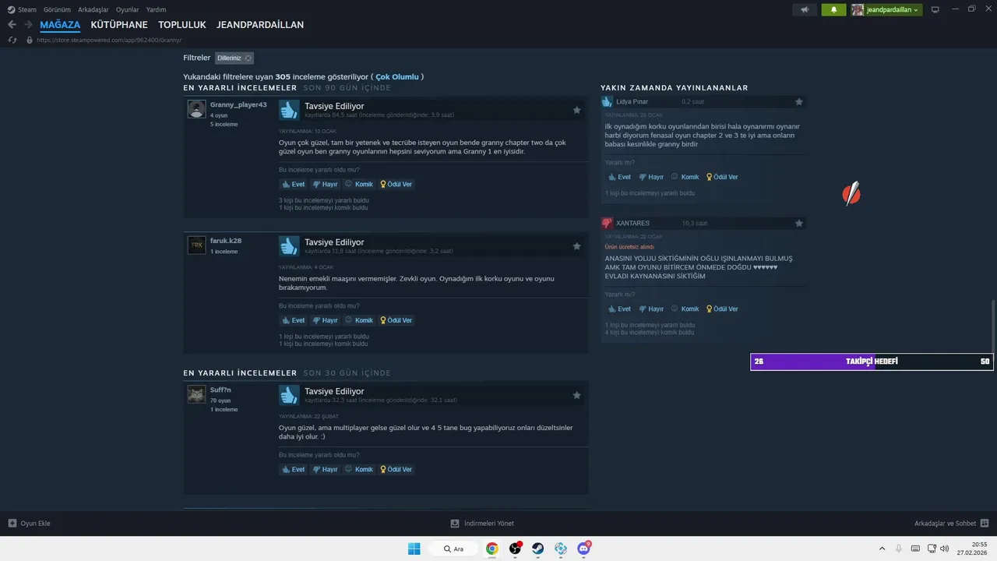Open the Windows Start menu
Image resolution: width=997 pixels, height=561 pixels.
[414, 549]
